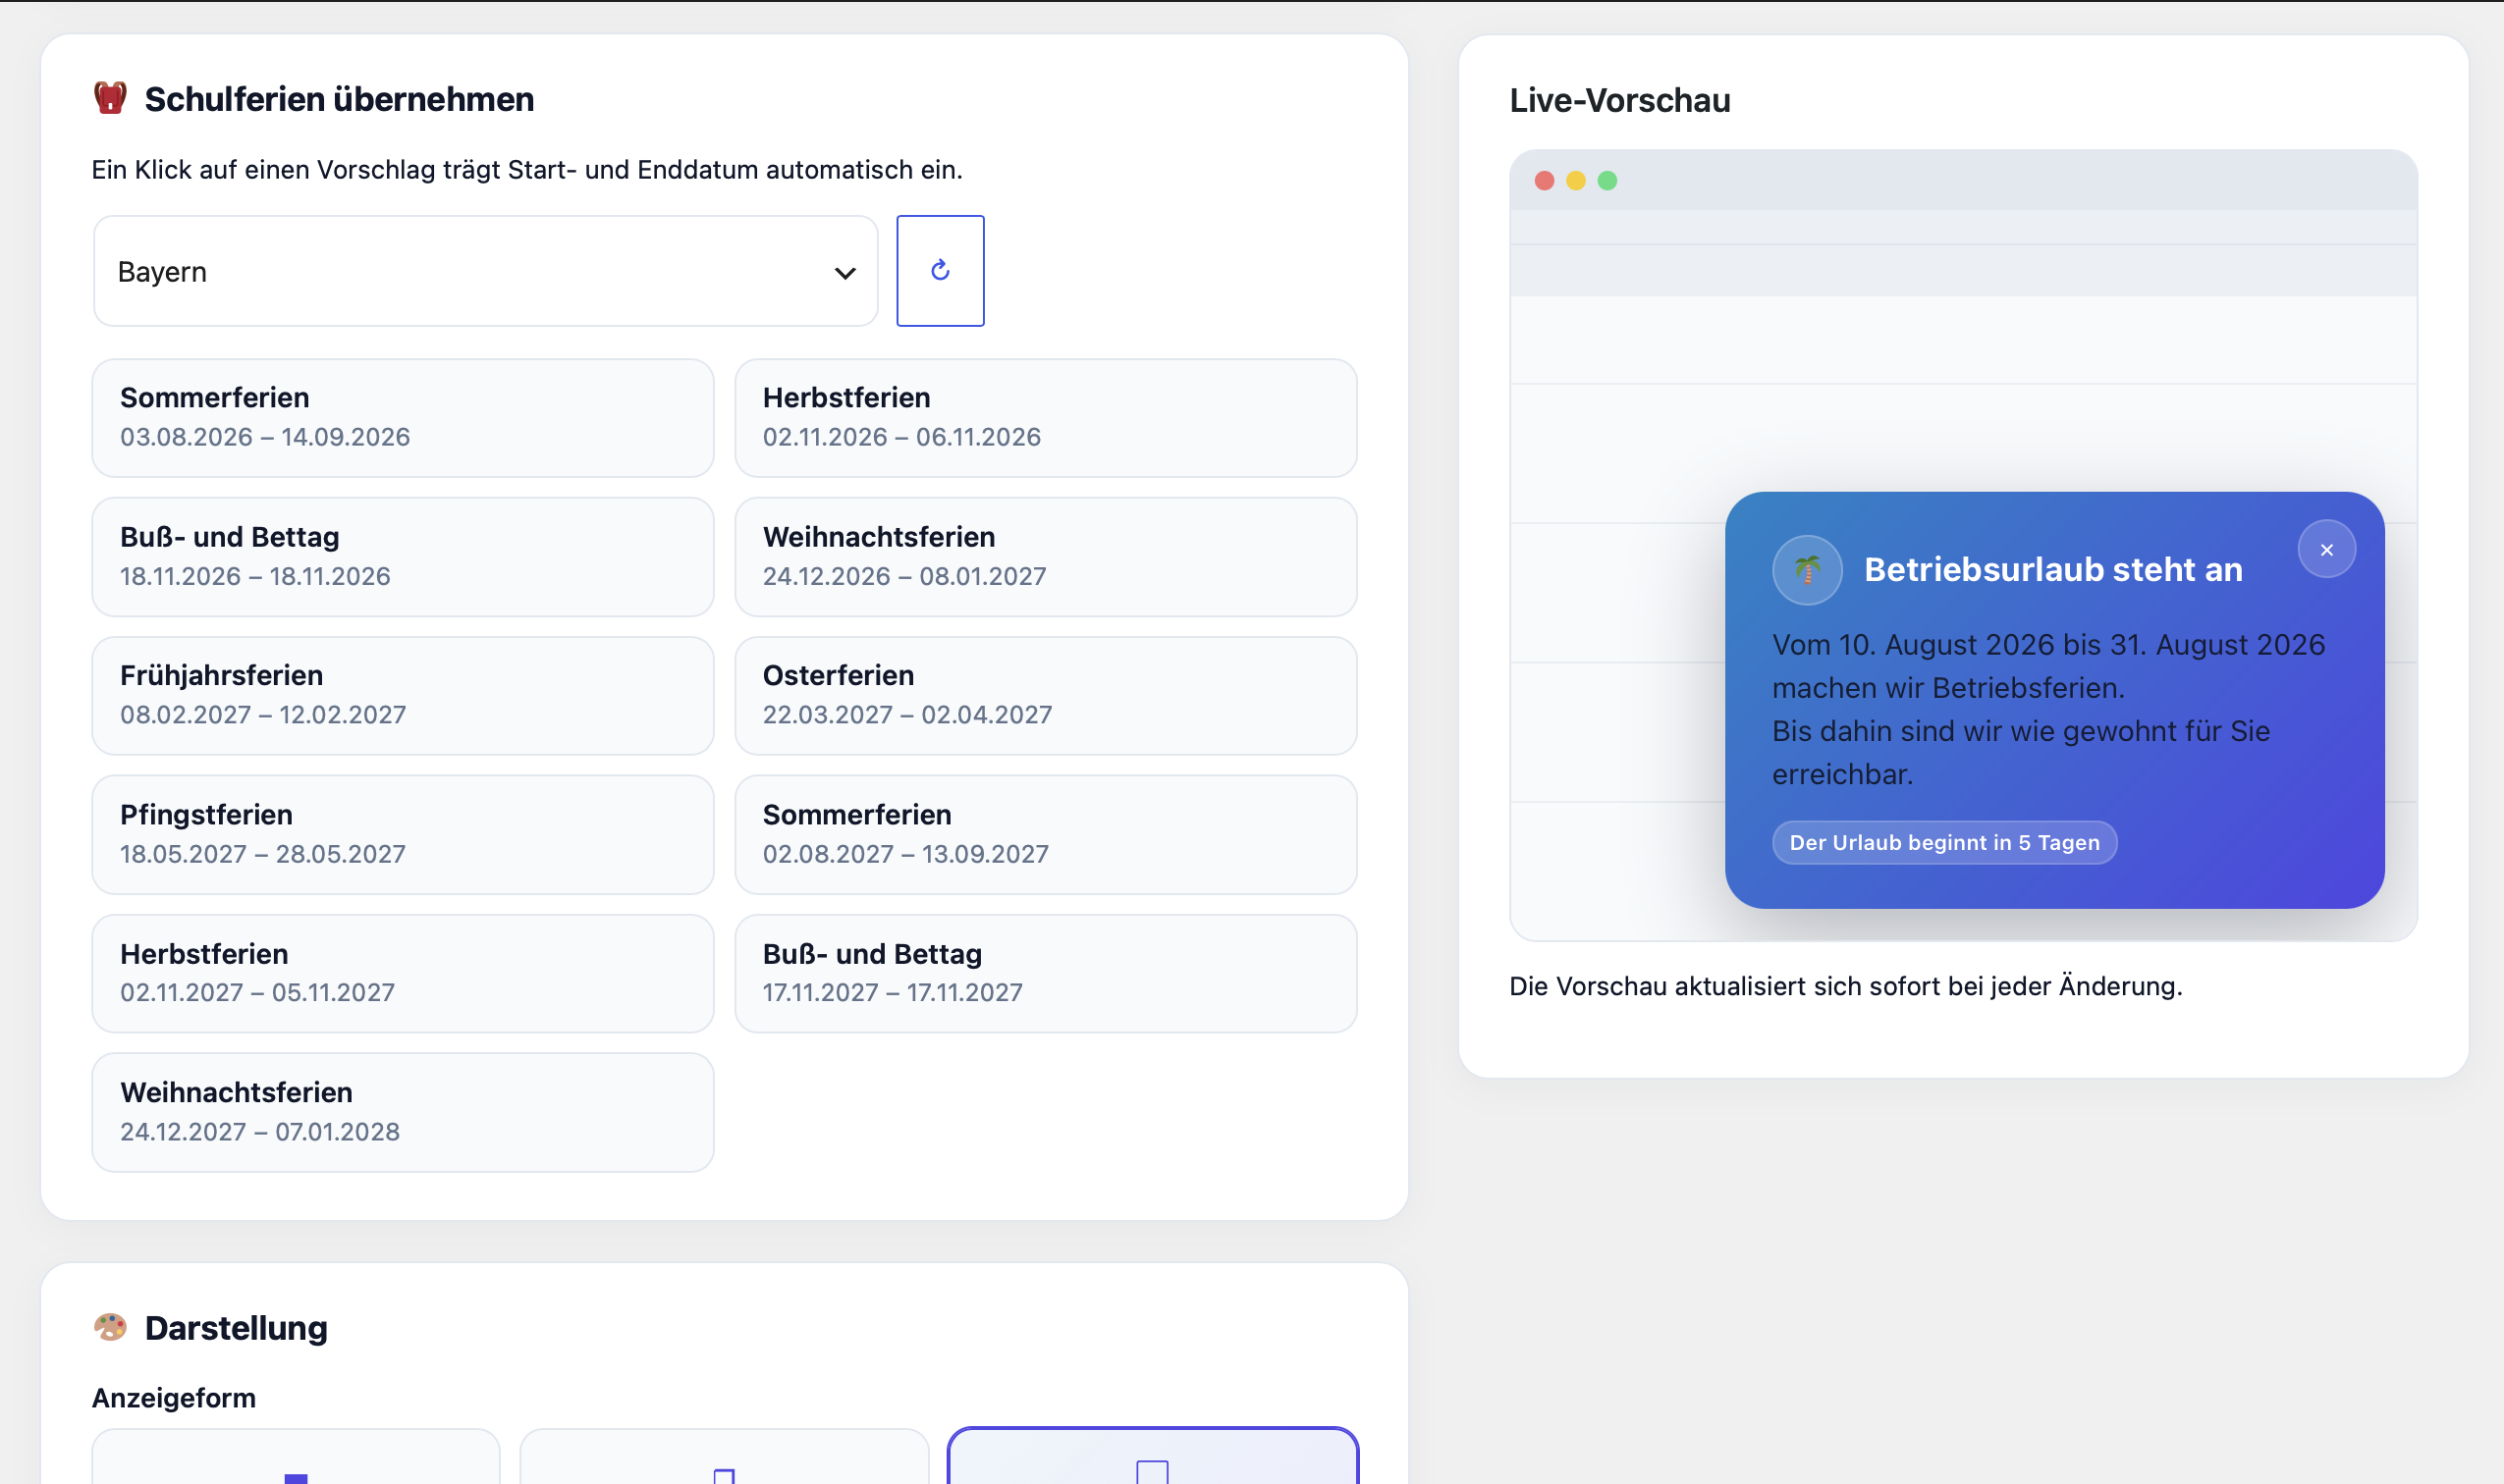Click the red dot in preview window
Viewport: 2504px width, 1484px height.
click(x=1544, y=181)
